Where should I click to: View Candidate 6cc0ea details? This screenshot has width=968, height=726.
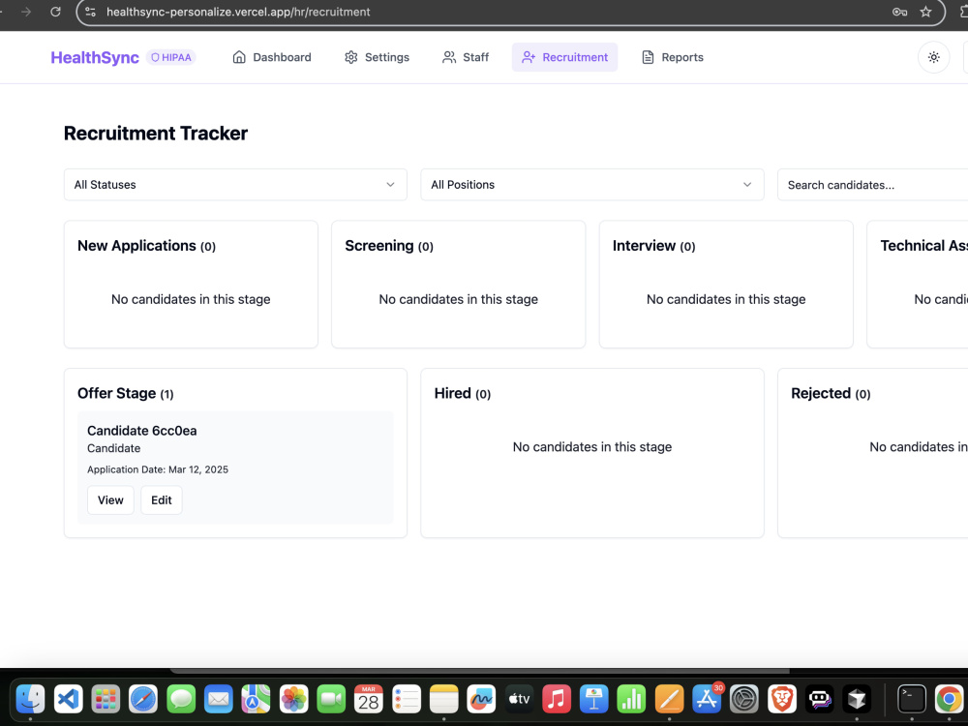click(110, 500)
